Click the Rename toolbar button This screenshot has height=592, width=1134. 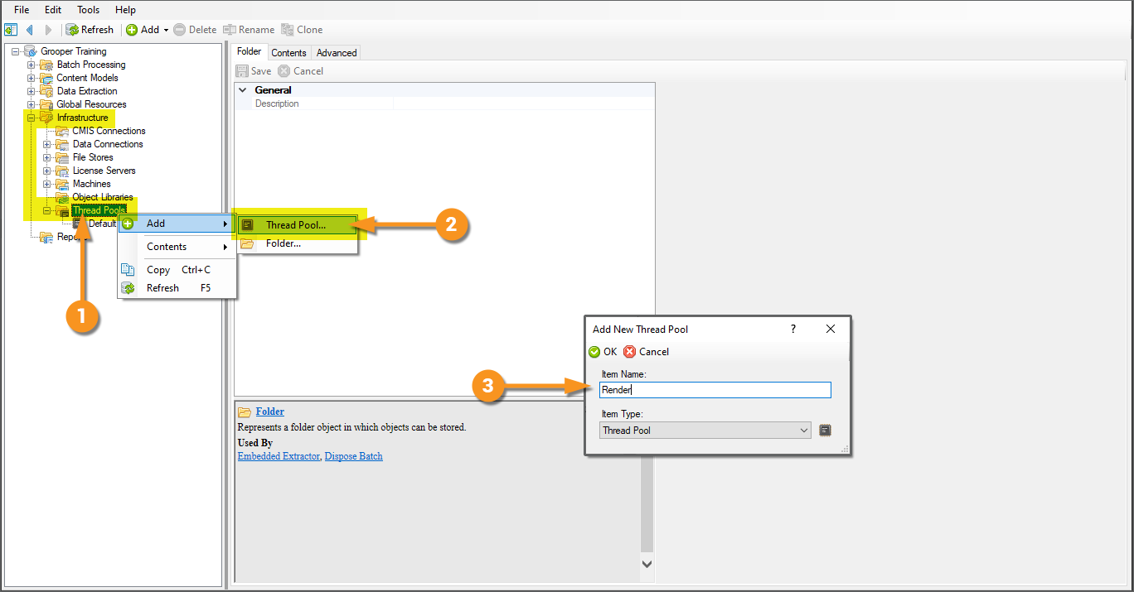pyautogui.click(x=249, y=30)
